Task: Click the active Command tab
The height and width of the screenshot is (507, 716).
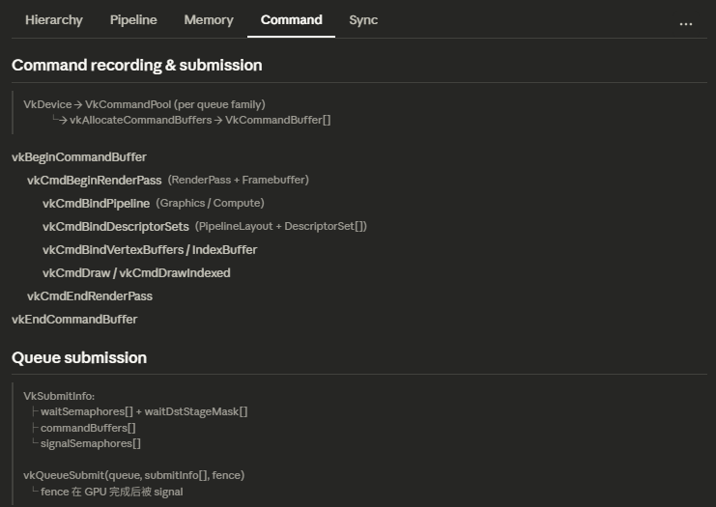Action: tap(291, 20)
